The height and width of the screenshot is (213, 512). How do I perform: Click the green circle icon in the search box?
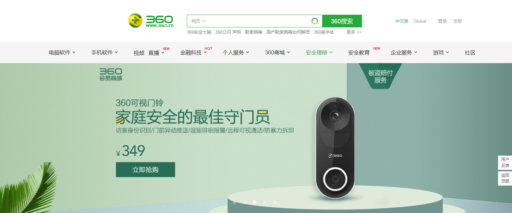315,21
